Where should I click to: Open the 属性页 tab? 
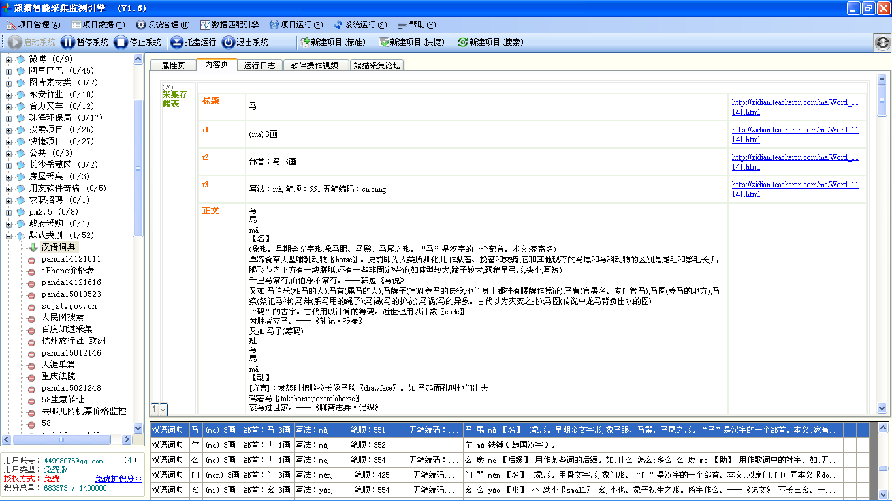(173, 65)
